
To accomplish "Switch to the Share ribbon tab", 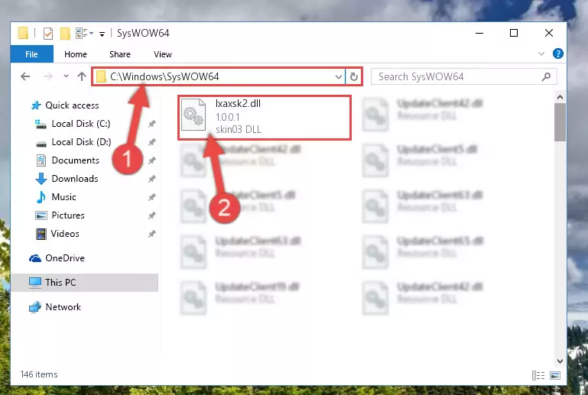I will pos(119,54).
